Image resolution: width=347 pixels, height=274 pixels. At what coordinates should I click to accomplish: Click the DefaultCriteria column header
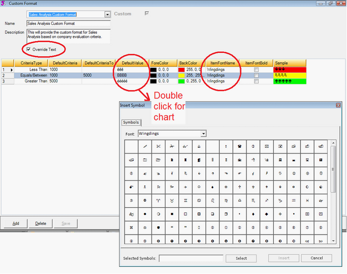pos(65,63)
